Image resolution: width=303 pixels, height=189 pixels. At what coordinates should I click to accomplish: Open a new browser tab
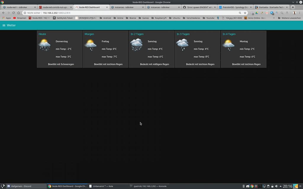[x=293, y=7]
